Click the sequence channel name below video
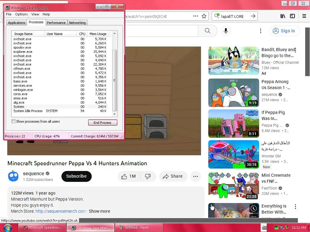 (x=33, y=173)
